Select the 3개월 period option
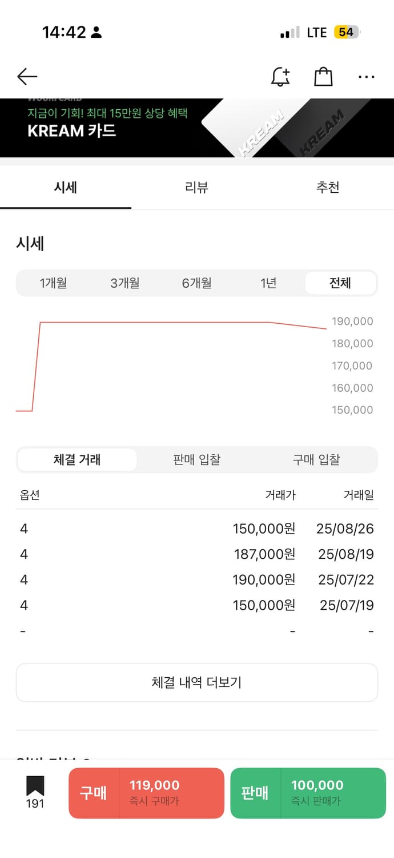The height and width of the screenshot is (858, 394). pos(125,283)
